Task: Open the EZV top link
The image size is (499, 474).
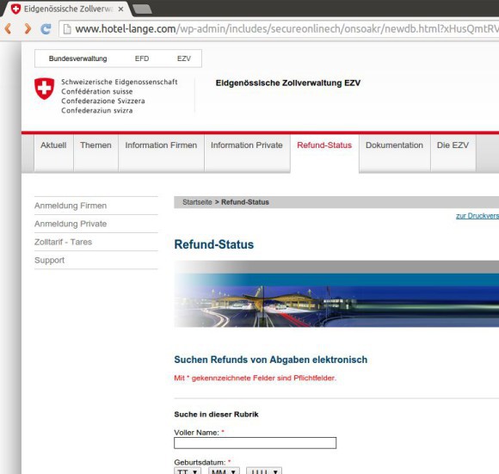Action: click(x=184, y=58)
